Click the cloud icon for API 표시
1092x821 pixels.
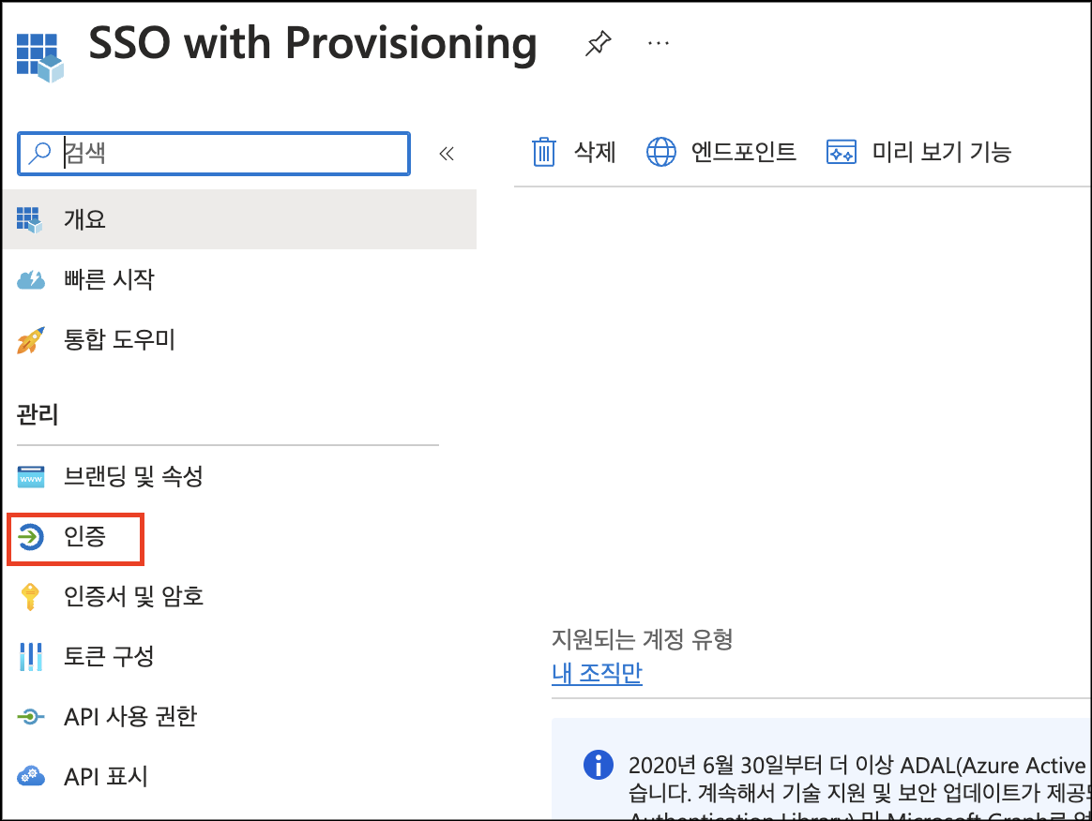coord(31,777)
